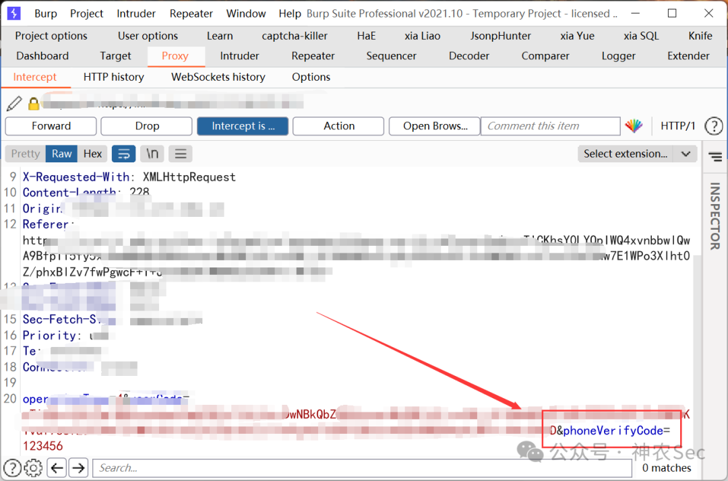The height and width of the screenshot is (481, 728).
Task: Open the Proxy Options sub-tab
Action: (x=311, y=77)
